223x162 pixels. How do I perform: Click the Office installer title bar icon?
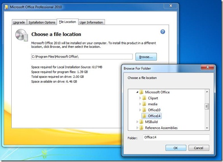[6, 7]
